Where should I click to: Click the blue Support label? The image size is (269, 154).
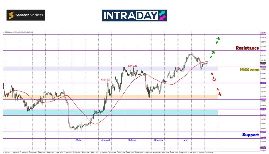tap(250, 135)
